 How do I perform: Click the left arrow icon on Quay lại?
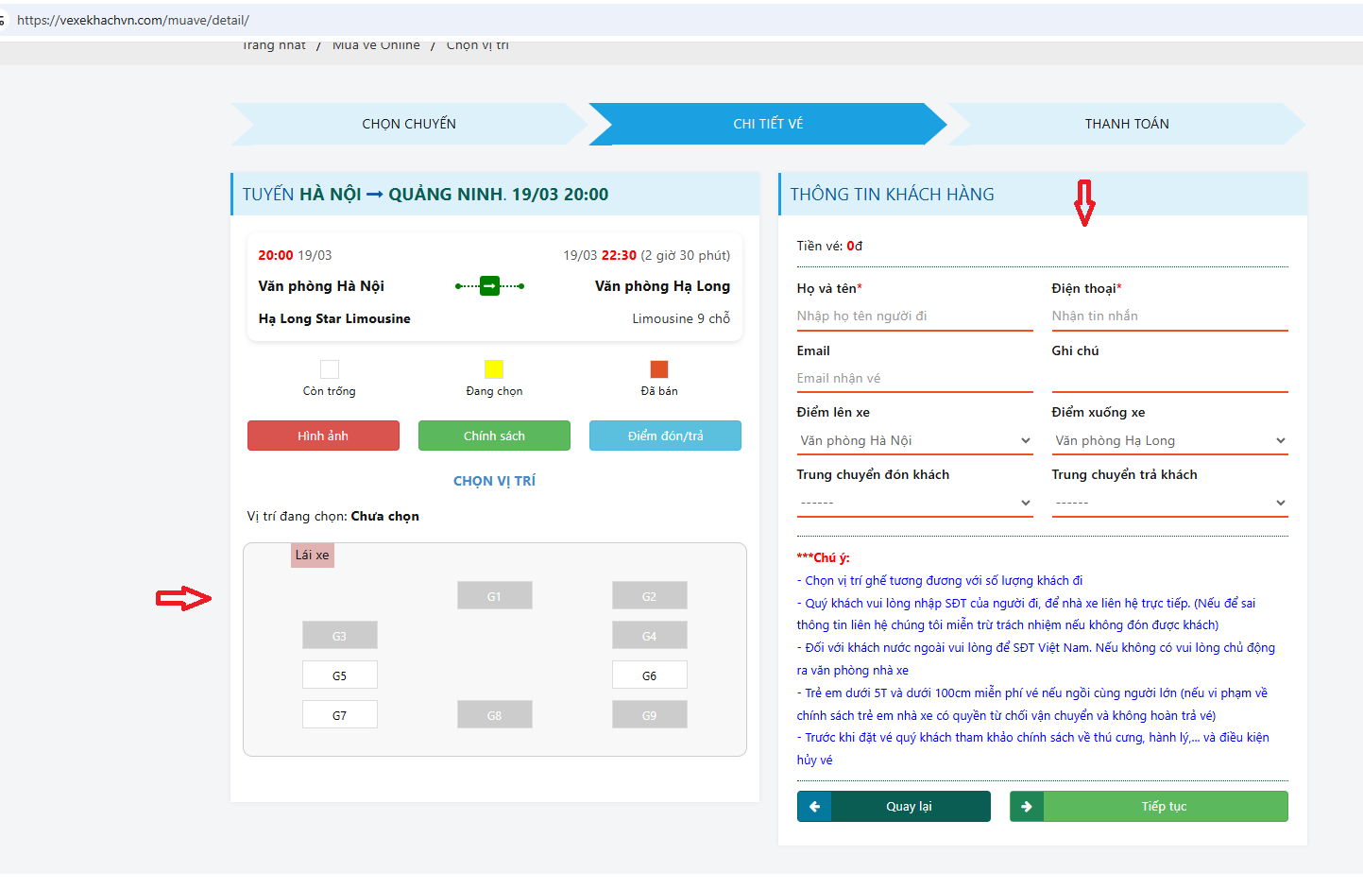point(814,807)
